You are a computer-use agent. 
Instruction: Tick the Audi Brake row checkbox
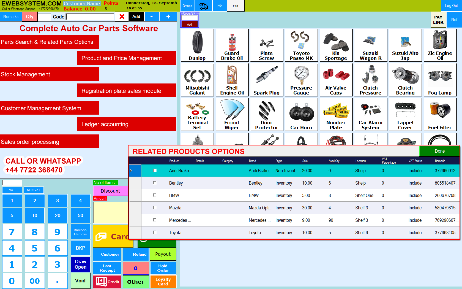[155, 171]
